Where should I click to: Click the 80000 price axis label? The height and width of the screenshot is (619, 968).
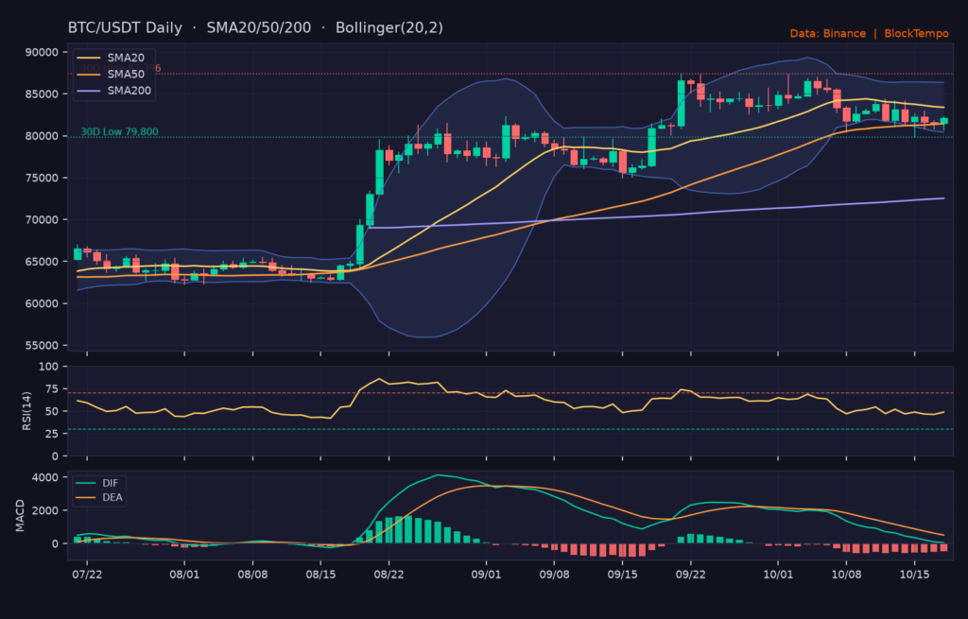[x=42, y=136]
